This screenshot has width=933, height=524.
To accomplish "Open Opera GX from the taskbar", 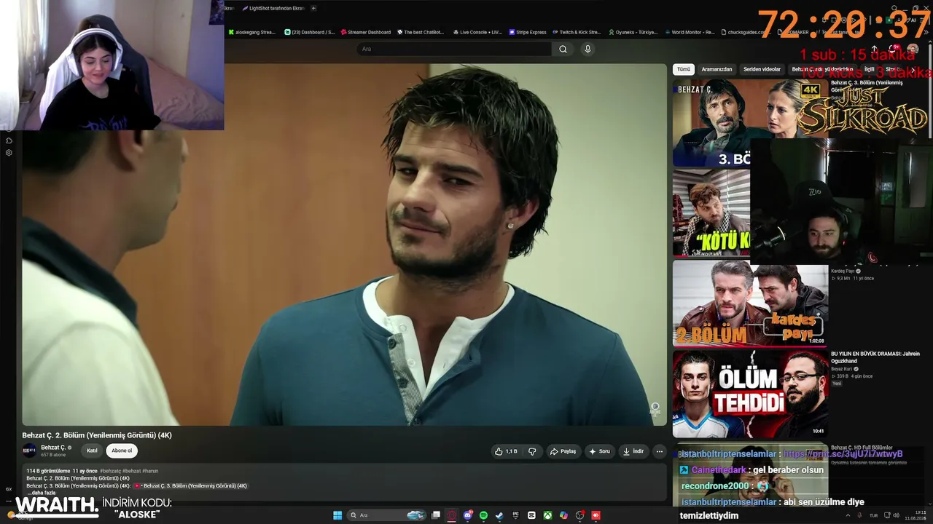I will [452, 515].
